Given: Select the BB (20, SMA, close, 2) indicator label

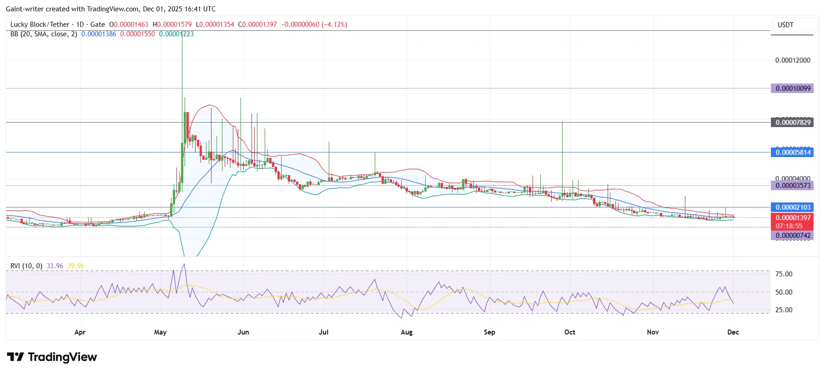Looking at the screenshot, I should click(x=44, y=34).
